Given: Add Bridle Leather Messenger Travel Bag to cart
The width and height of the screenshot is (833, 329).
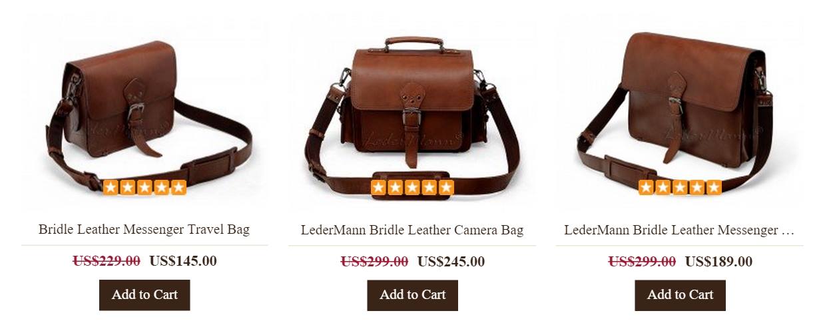Looking at the screenshot, I should coord(144,295).
